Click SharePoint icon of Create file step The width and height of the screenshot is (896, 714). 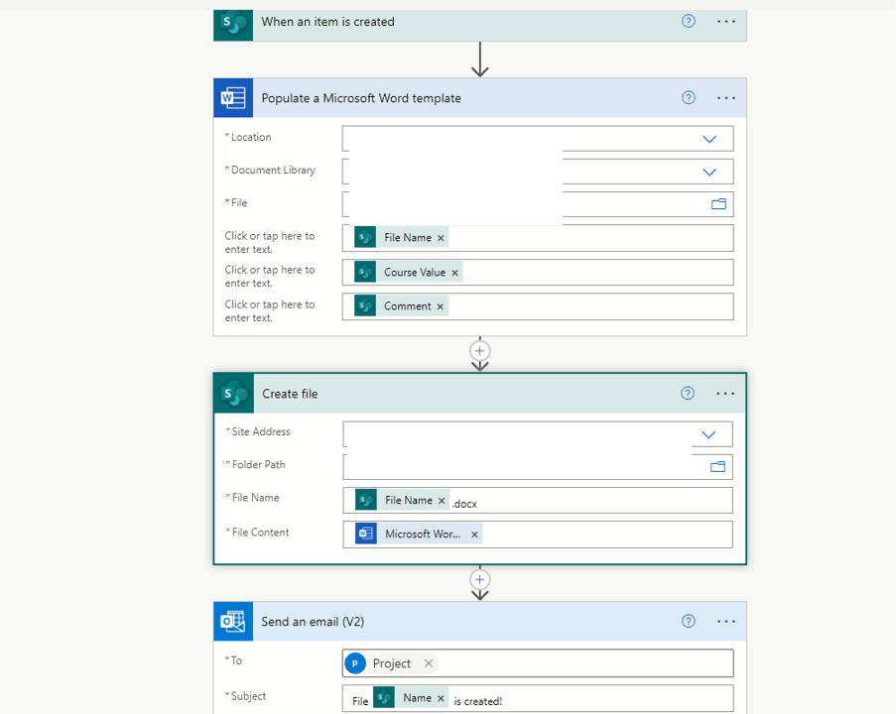[234, 394]
